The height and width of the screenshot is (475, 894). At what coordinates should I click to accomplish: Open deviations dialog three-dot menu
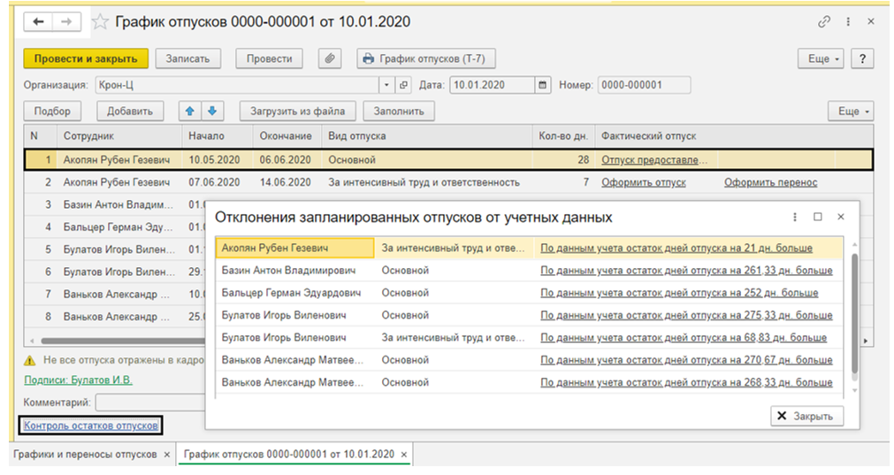click(x=795, y=217)
